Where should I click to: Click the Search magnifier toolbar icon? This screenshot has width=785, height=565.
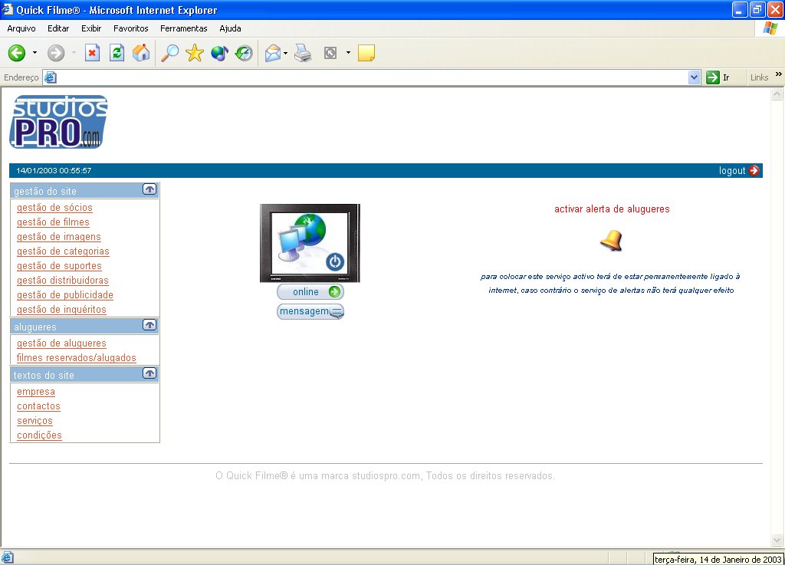click(x=169, y=53)
